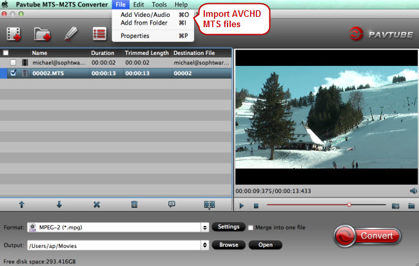This screenshot has width=419, height=266.
Task: Click the preview seek slider handle
Action: (x=349, y=205)
